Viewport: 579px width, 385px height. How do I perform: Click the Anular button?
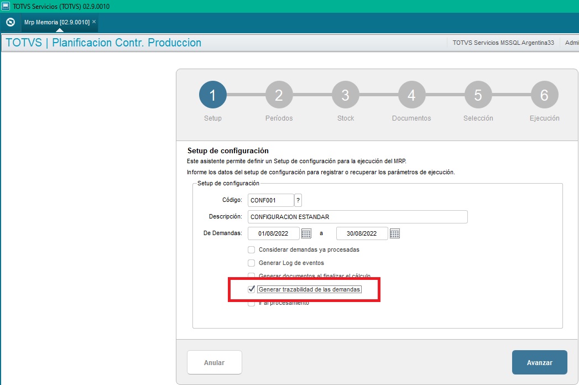(215, 362)
